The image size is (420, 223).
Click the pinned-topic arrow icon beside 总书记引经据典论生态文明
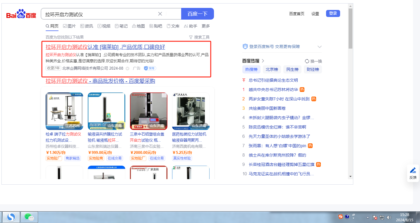coord(244,80)
